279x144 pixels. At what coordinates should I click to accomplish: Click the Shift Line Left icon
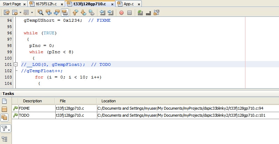tap(103, 13)
